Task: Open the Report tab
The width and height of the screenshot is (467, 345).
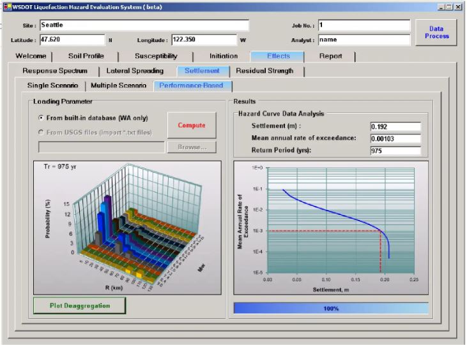Action: pyautogui.click(x=330, y=56)
